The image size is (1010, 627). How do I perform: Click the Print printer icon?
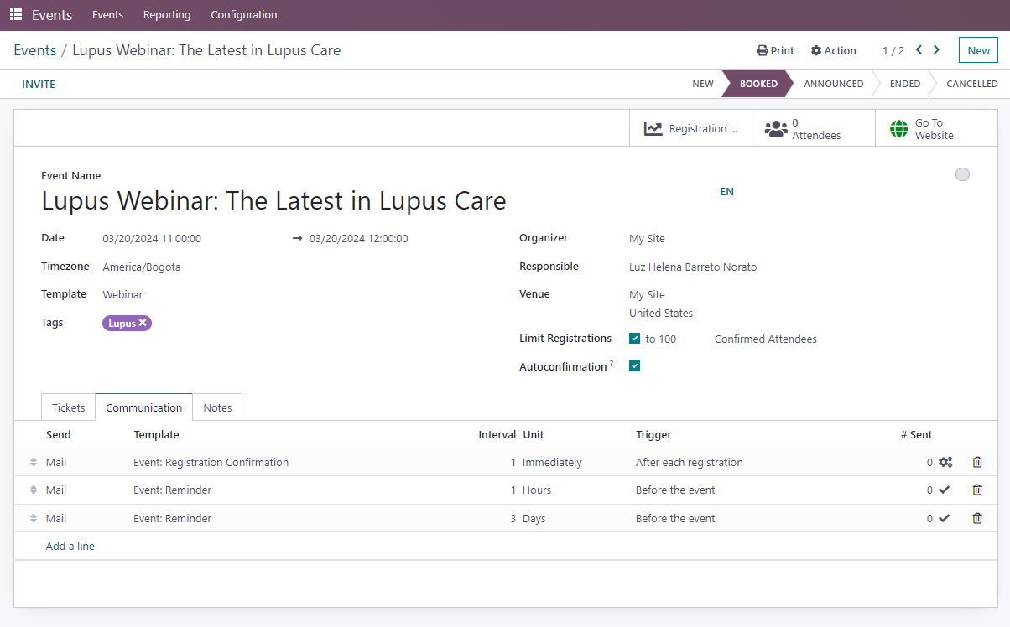[762, 51]
